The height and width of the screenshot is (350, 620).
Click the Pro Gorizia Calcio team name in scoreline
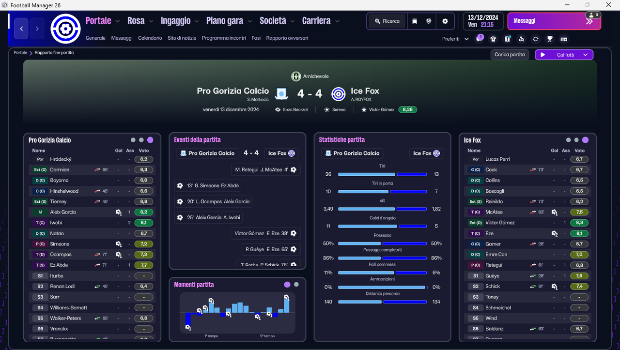click(x=233, y=91)
